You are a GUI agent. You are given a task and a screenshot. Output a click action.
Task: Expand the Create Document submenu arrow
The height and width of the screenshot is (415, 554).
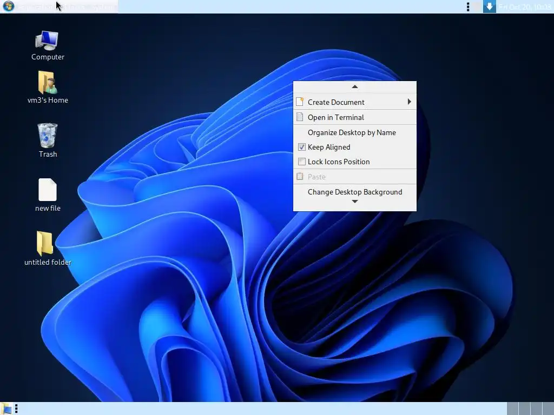click(x=409, y=102)
